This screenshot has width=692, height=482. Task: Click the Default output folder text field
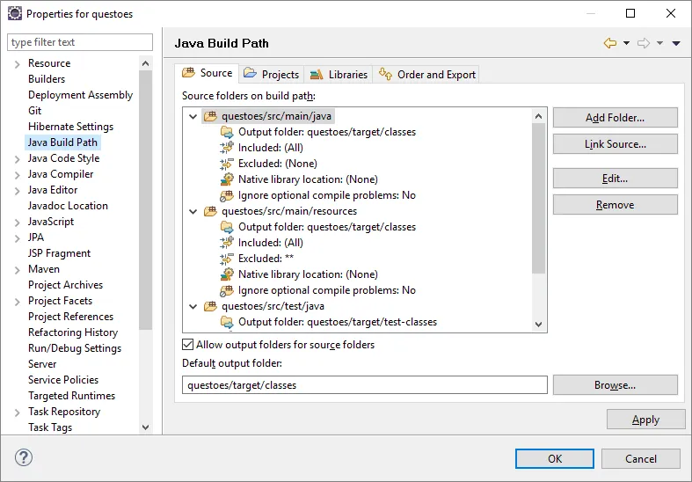coord(364,385)
